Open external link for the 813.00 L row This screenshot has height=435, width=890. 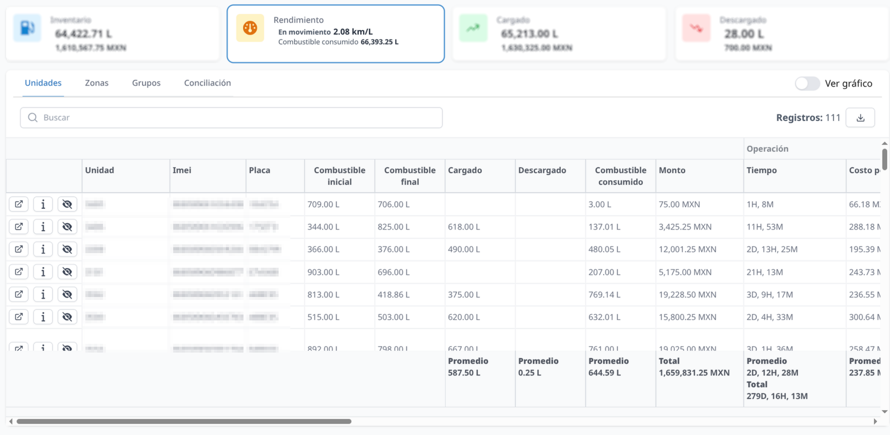pos(19,295)
